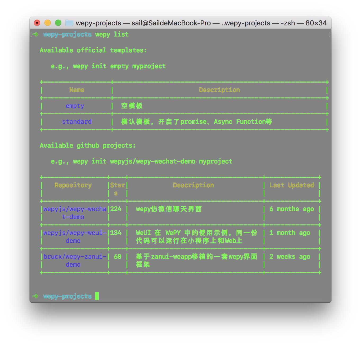This screenshot has height=345, width=361.
Task: Click the wepy list command text
Action: (111, 34)
